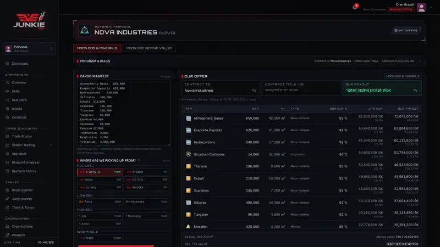Expand Program & Rules details chevron
Screen dimensions: 440x247
[x=420, y=61]
